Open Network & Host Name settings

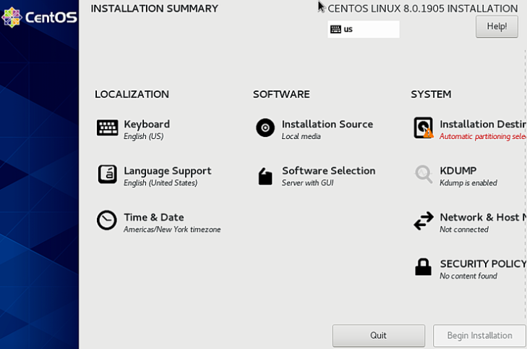click(483, 217)
